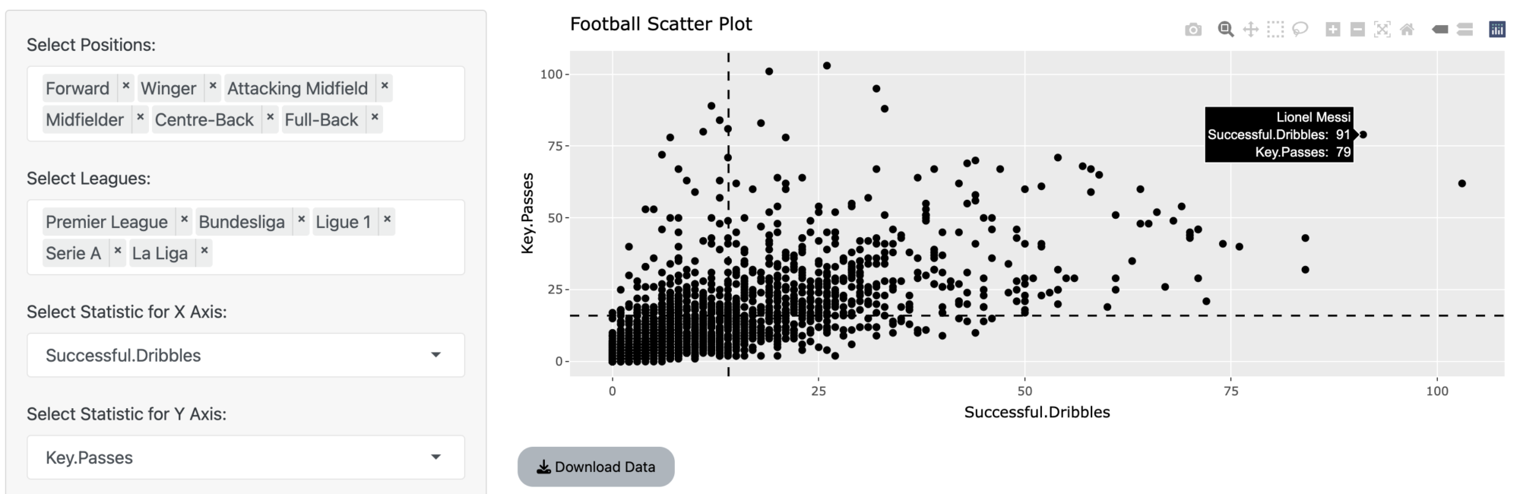This screenshot has width=1520, height=494.
Task: Toggle compare data on hover
Action: coord(1465,30)
